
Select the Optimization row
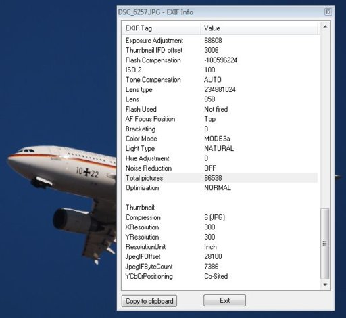(x=221, y=188)
